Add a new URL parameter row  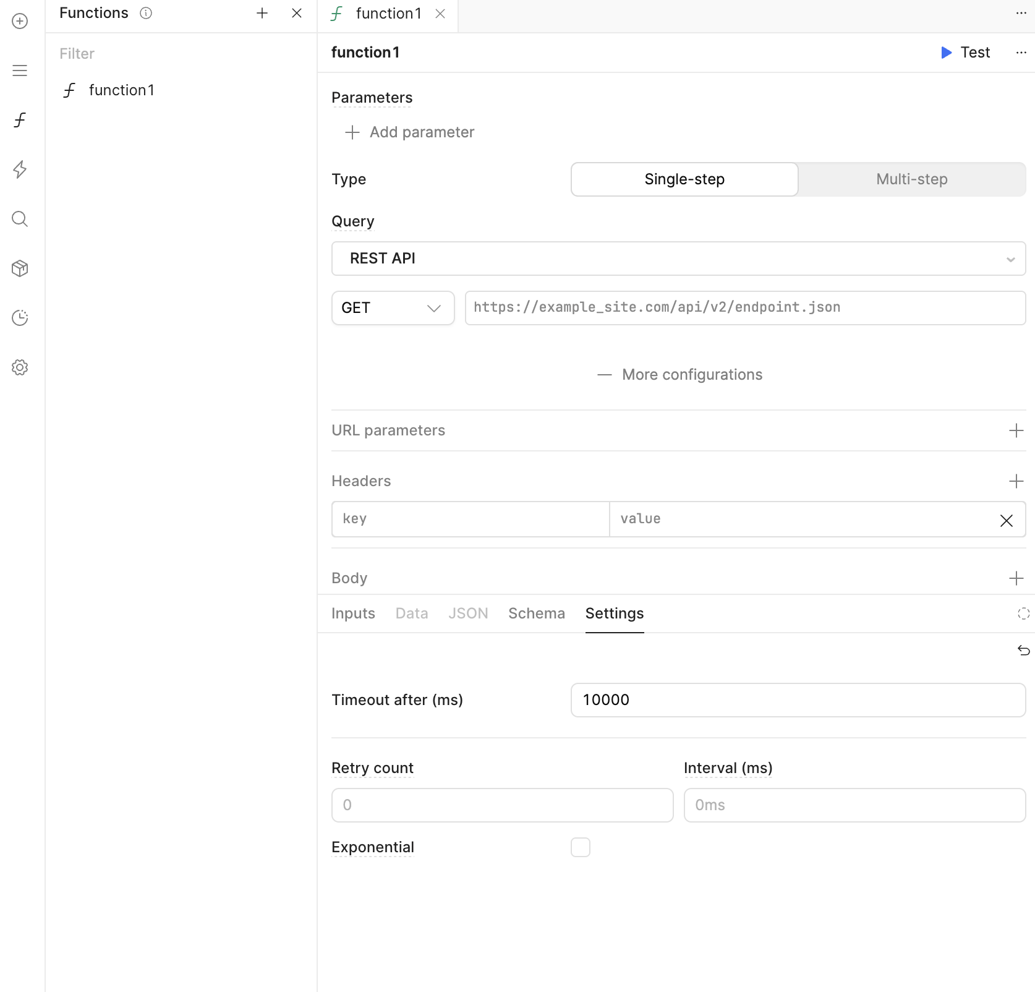[1016, 430]
